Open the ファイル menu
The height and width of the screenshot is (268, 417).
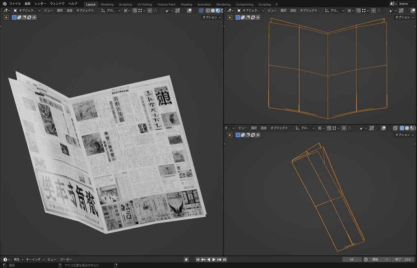[x=15, y=4]
